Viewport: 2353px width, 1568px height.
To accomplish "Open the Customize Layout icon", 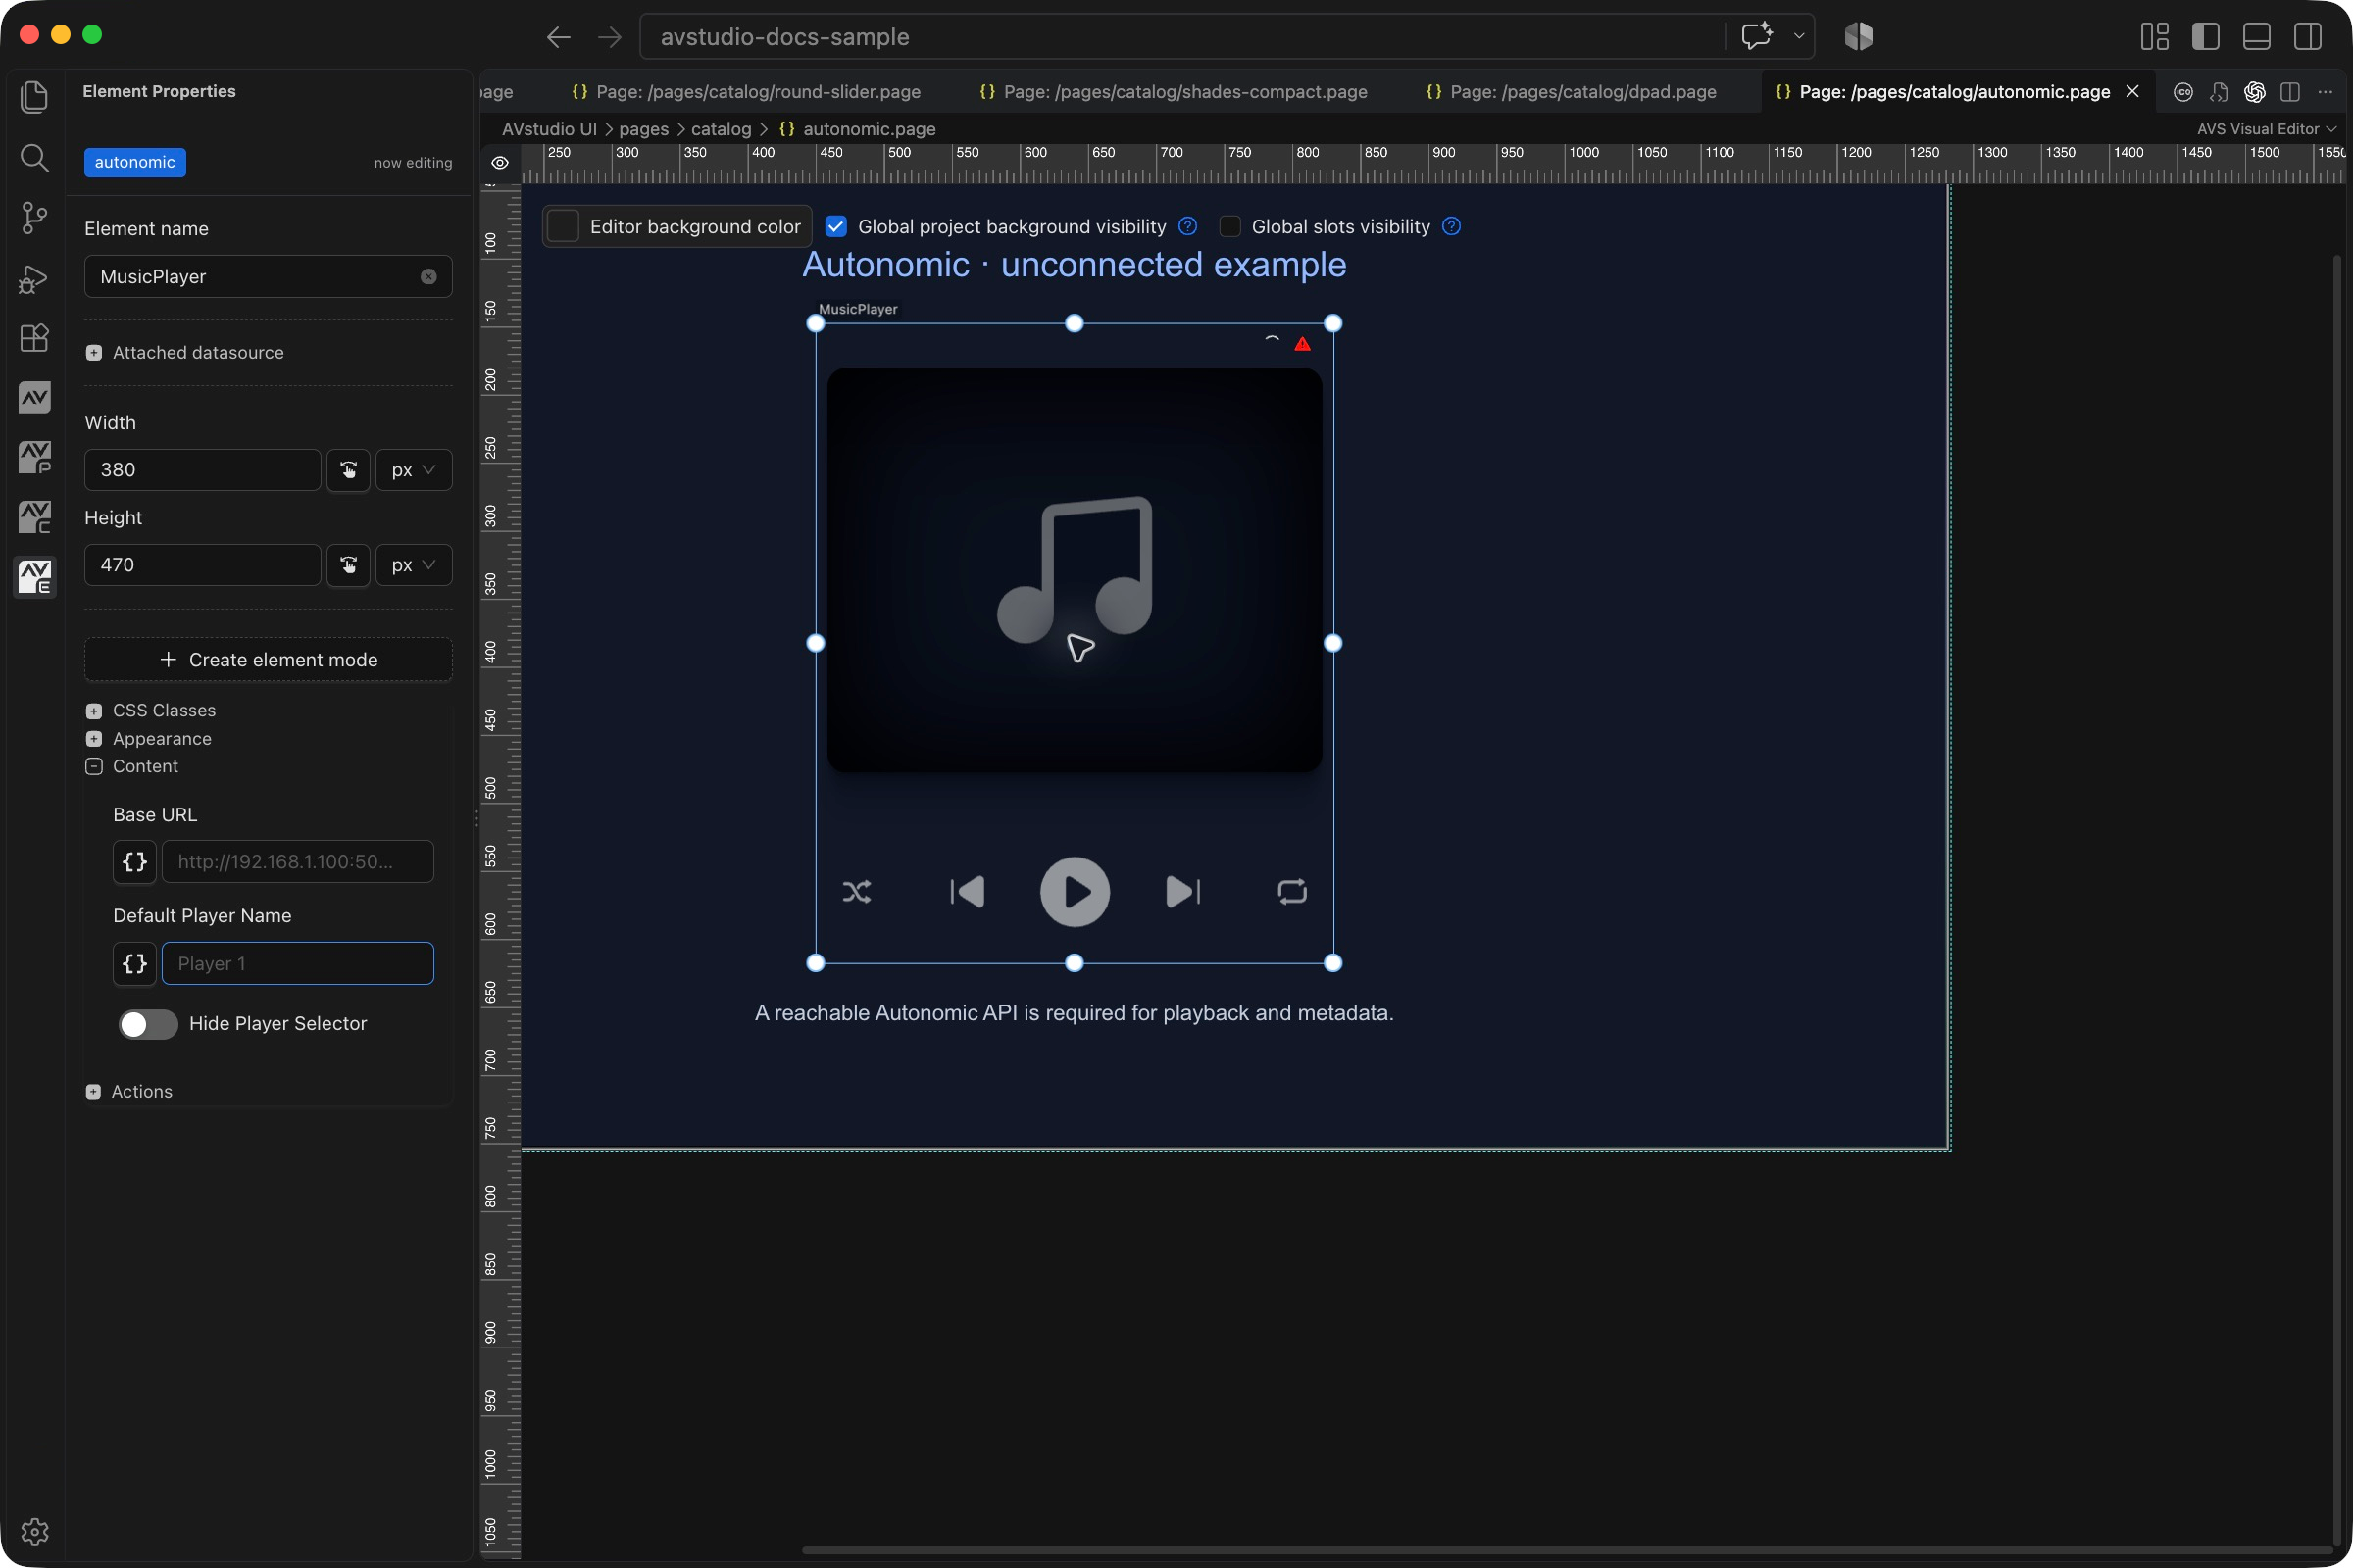I will pos(2155,36).
